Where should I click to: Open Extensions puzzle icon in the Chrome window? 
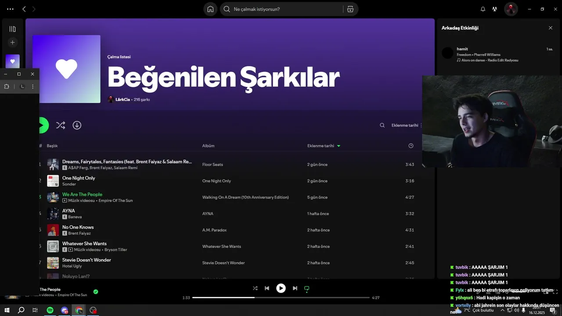click(x=7, y=86)
